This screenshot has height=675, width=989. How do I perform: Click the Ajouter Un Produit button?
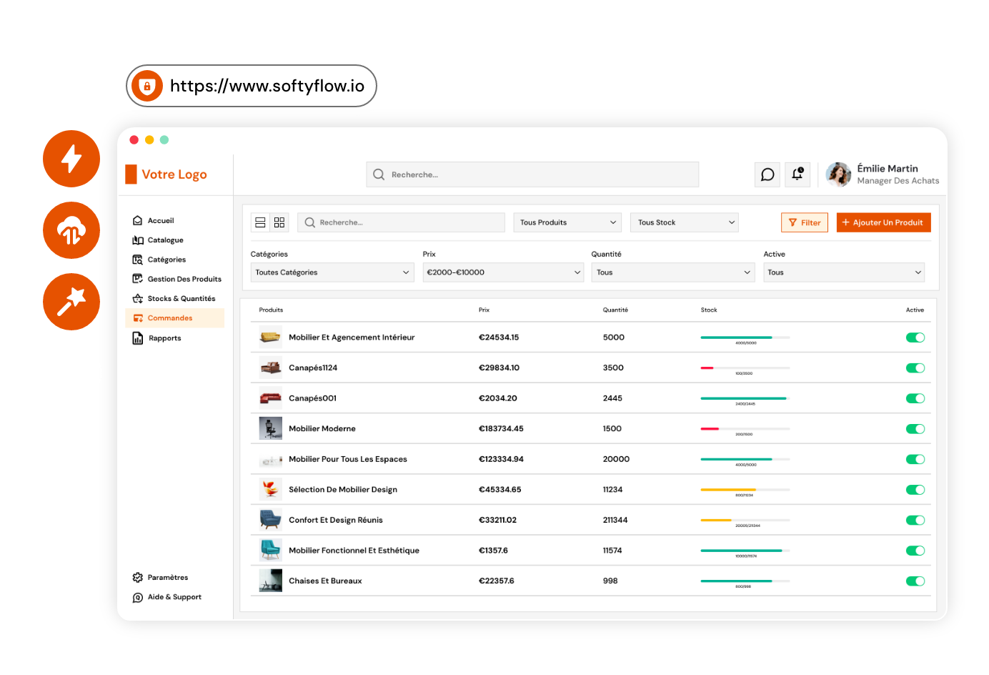[883, 222]
